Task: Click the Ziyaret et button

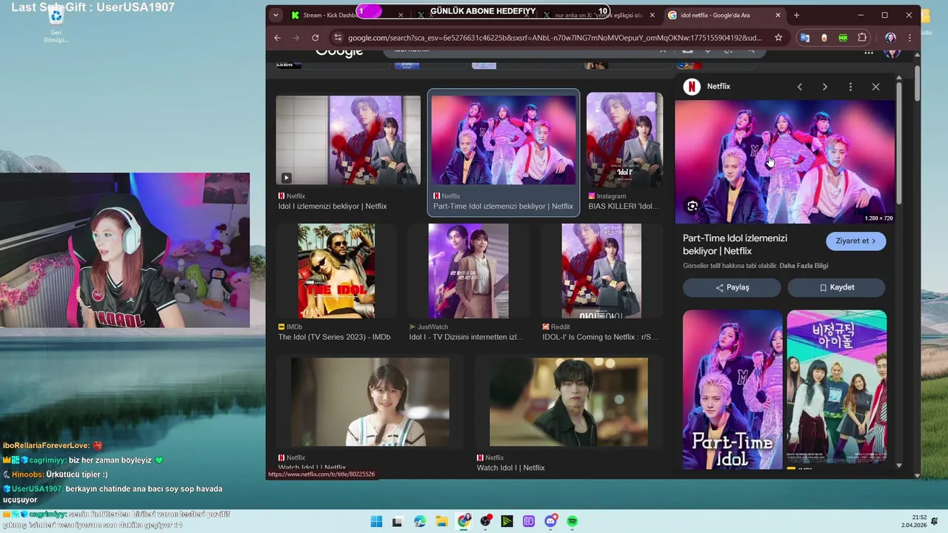Action: point(855,241)
